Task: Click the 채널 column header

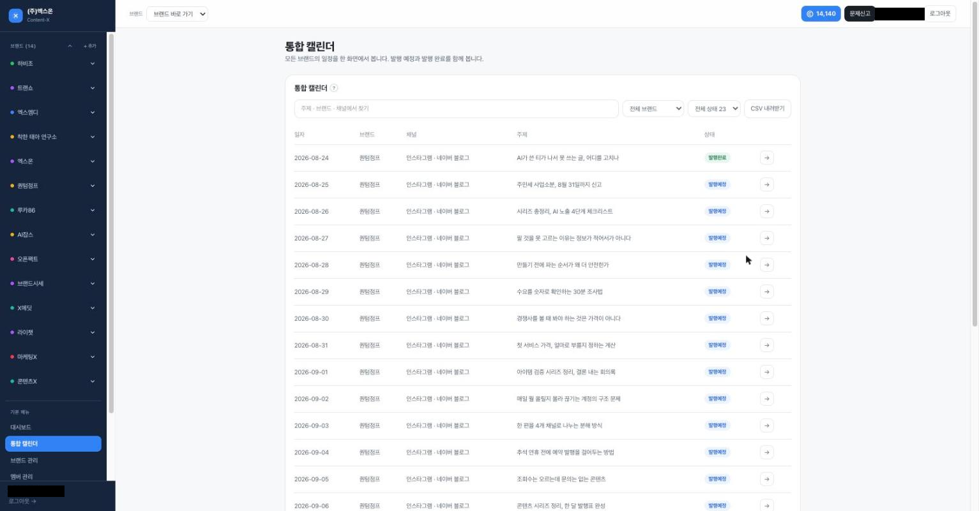Action: 411,135
